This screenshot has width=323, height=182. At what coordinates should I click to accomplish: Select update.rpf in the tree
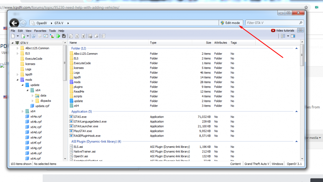tap(42, 106)
